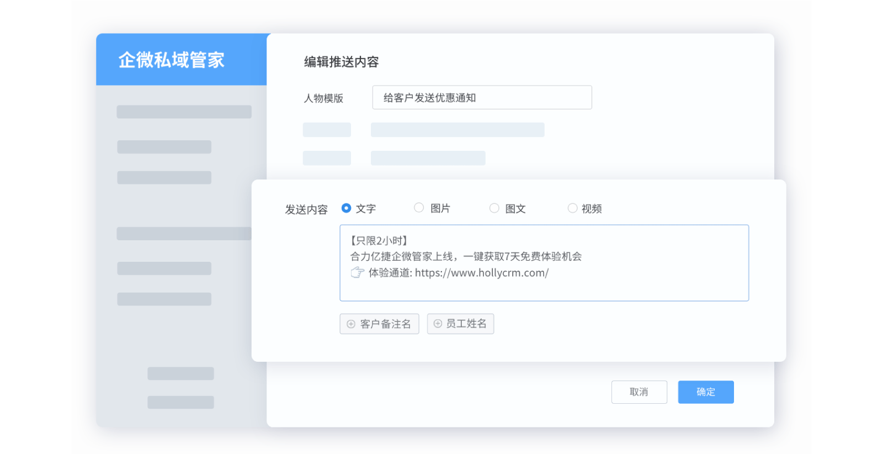Click the 编辑推送内容 heading

tap(342, 62)
